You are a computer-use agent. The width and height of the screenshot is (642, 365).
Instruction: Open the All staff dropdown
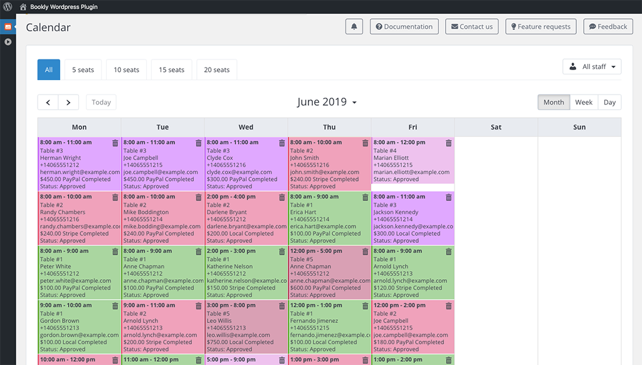pos(592,66)
